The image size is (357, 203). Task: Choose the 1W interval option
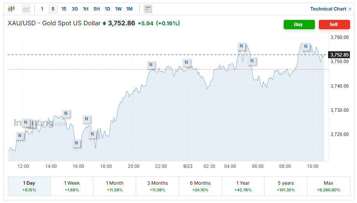coord(118,9)
